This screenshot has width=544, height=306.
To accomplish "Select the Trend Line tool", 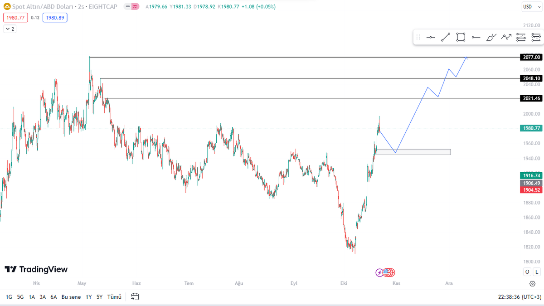I will pos(446,37).
